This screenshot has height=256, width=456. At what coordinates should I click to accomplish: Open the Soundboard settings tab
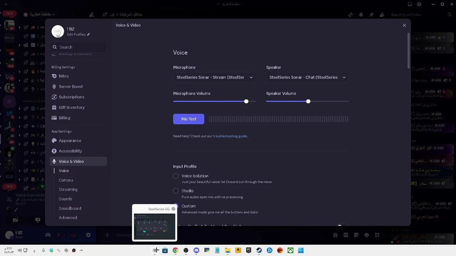tap(70, 208)
